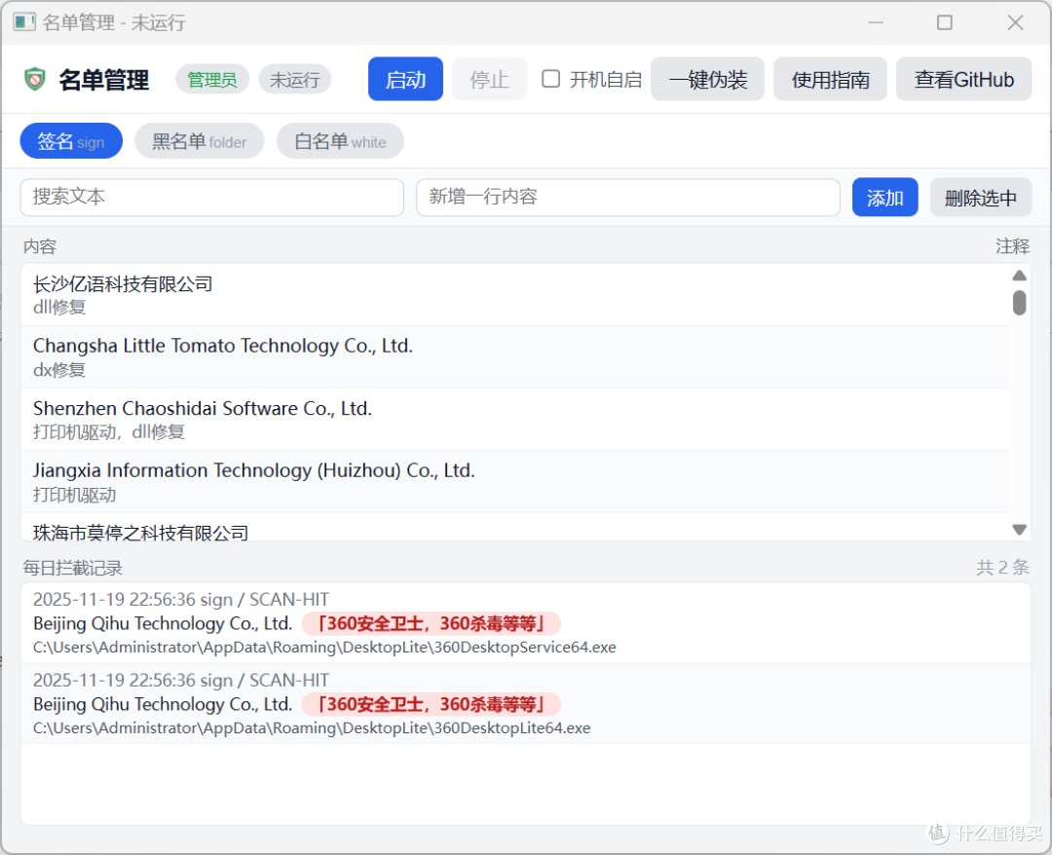Click the shield logo icon beside 名单管理

(35, 79)
